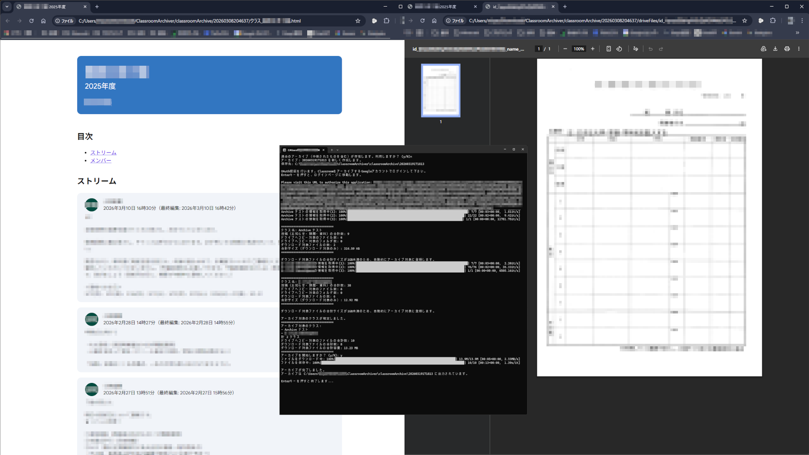Open extensions puzzle icon in left browser
Image resolution: width=809 pixels, height=455 pixels.
[386, 21]
